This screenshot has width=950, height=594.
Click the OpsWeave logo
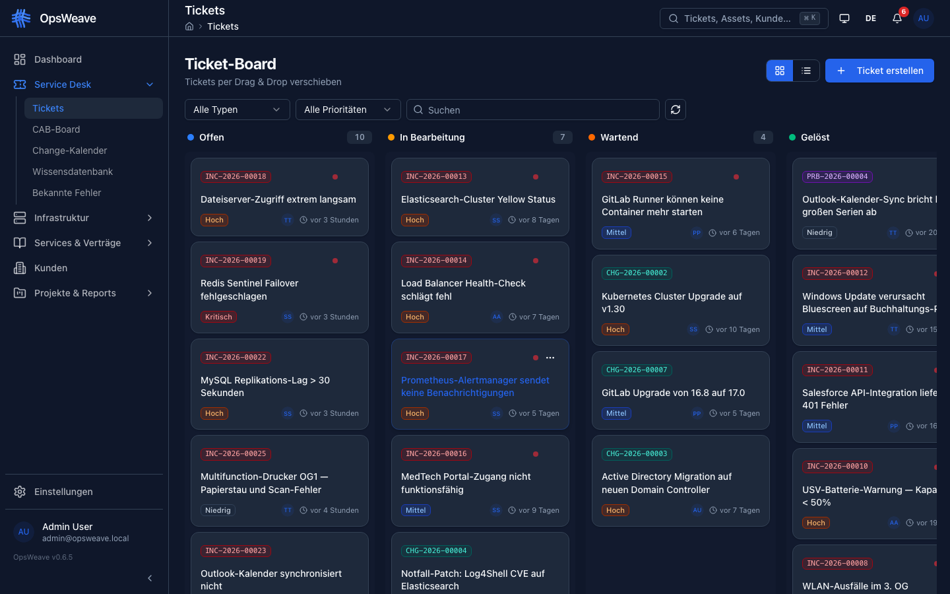pos(56,18)
